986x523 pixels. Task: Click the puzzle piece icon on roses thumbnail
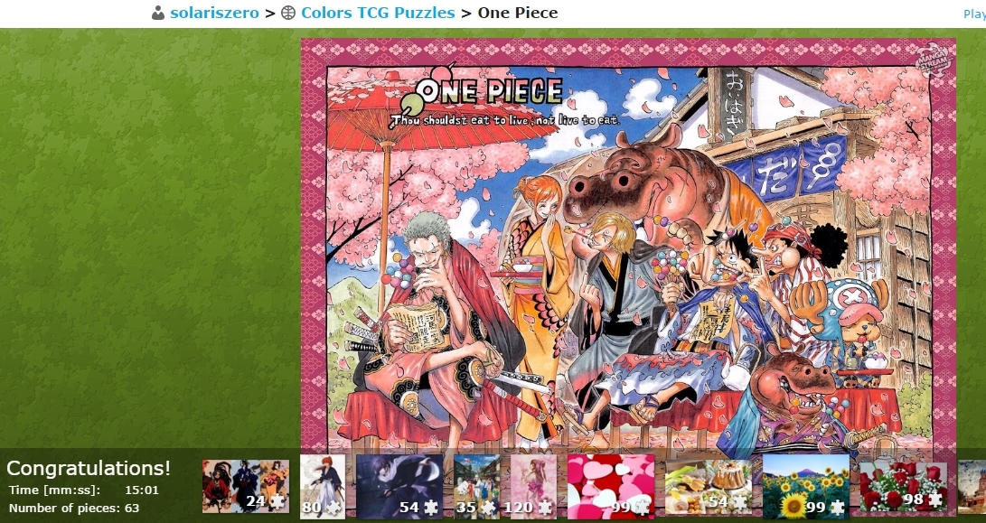[x=935, y=500]
